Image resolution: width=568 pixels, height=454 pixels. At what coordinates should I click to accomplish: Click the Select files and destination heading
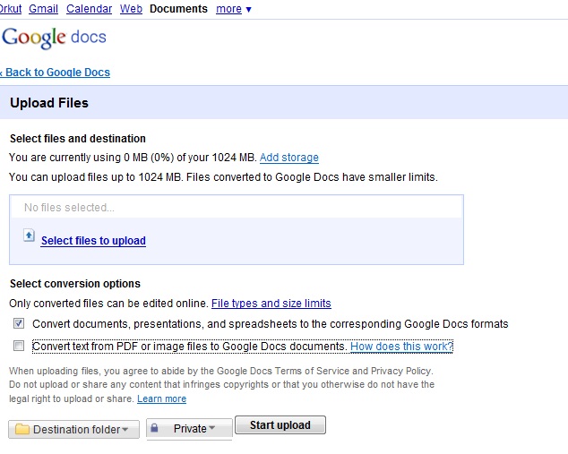pyautogui.click(x=78, y=139)
